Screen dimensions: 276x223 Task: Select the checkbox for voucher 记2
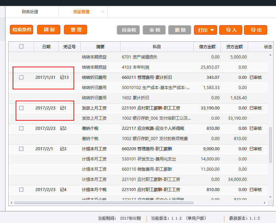21,128
